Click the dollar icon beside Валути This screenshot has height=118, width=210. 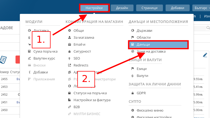[x=132, y=76]
